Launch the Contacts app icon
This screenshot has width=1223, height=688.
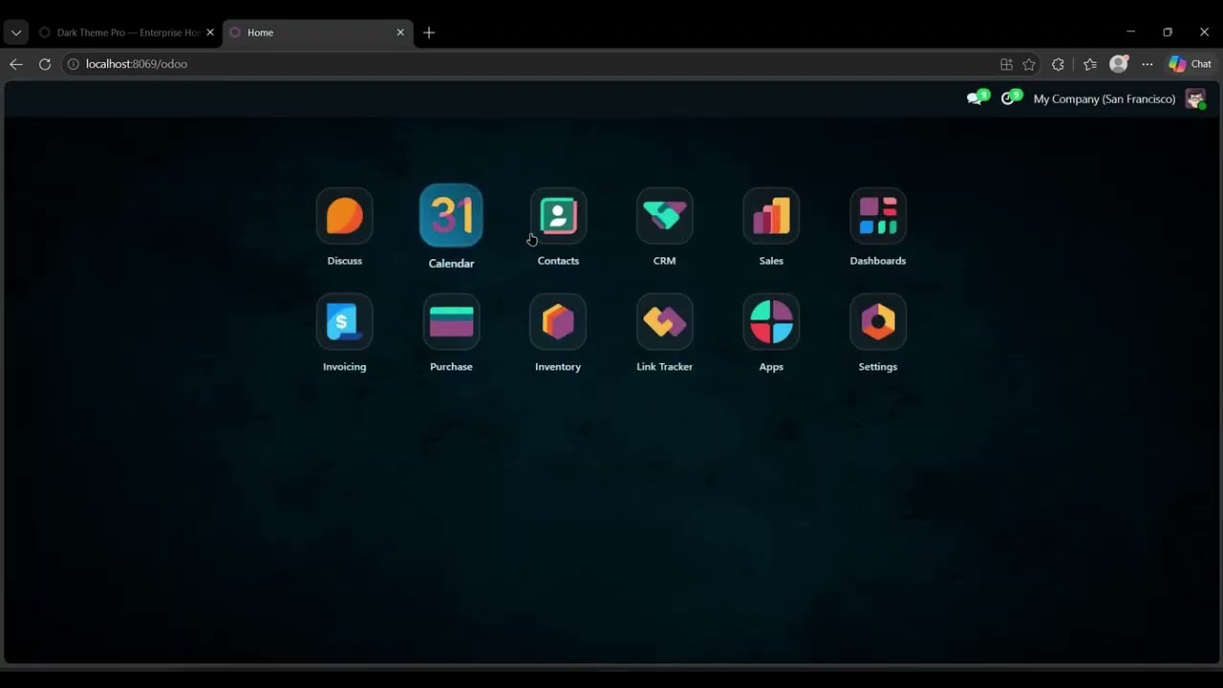[x=558, y=216]
